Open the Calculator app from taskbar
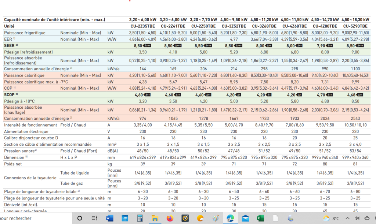 tap(140, 218)
